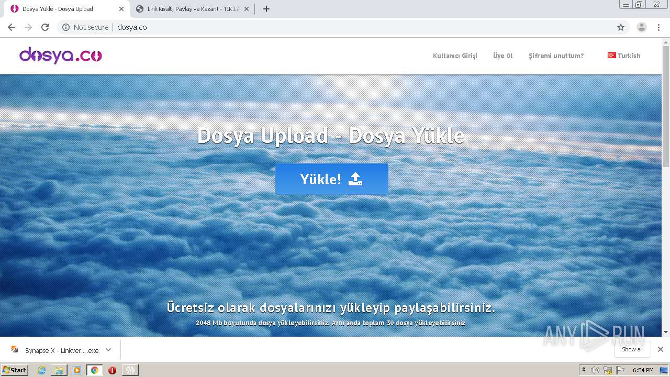Viewport: 670px width, 377px height.
Task: Open the Windows Start menu
Action: (x=14, y=370)
